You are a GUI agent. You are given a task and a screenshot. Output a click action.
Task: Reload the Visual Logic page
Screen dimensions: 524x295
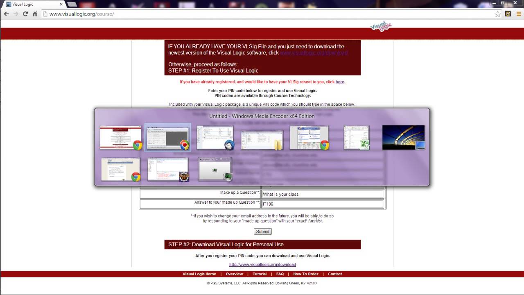click(x=25, y=14)
